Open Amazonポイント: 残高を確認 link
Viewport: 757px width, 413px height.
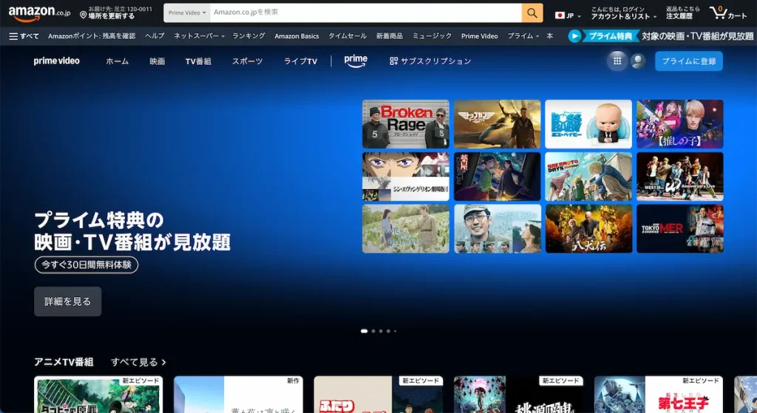point(92,36)
